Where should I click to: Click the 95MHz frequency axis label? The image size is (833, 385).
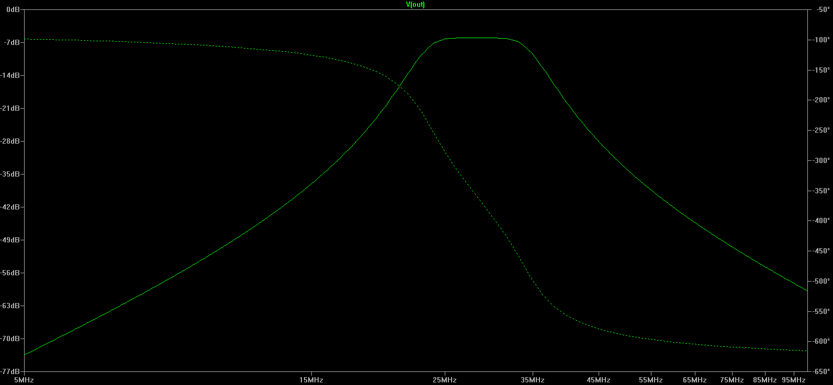tap(793, 380)
